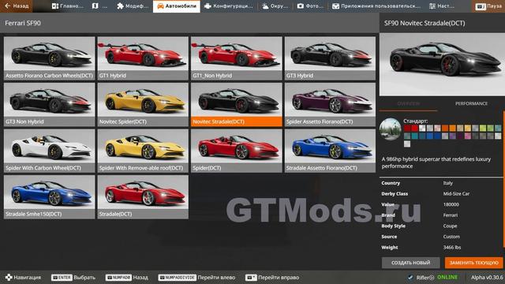Click the Назад back arrow icon

tap(8, 6)
